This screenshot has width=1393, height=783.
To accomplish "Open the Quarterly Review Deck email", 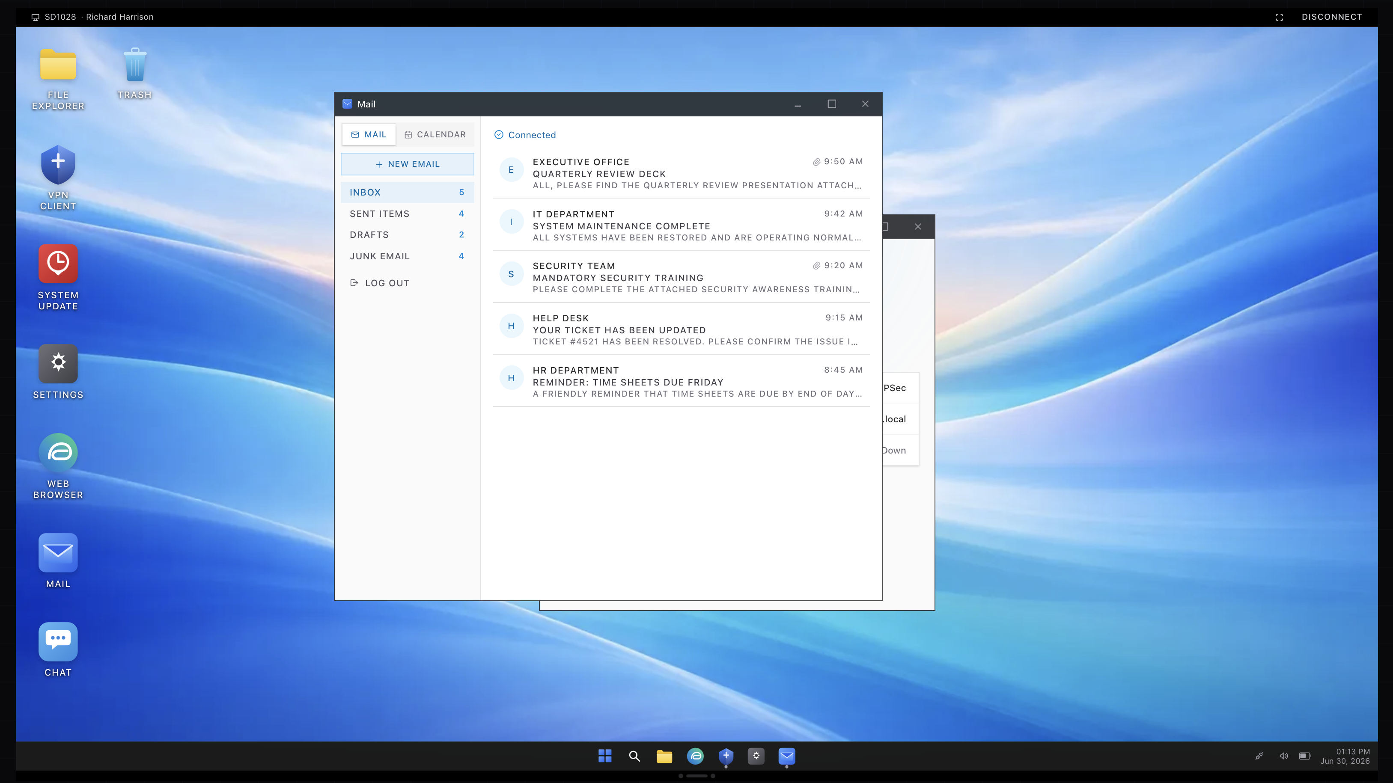I will point(682,173).
